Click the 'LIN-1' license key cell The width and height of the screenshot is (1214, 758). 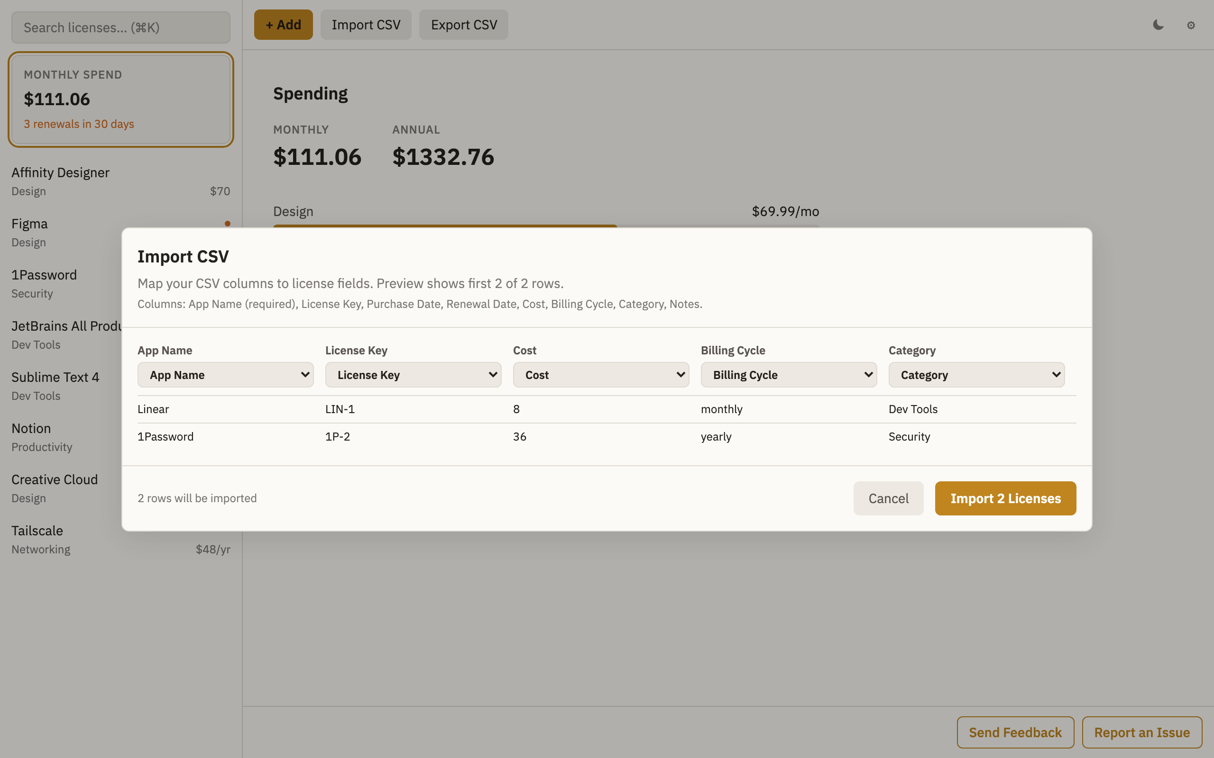[x=340, y=409]
